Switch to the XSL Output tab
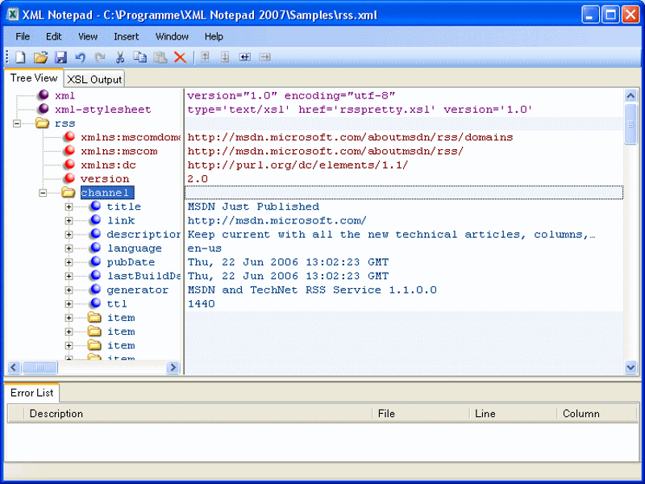 (x=94, y=79)
